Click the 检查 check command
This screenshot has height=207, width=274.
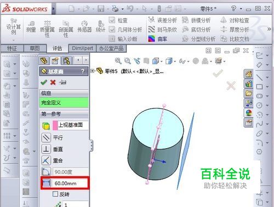click(118, 20)
